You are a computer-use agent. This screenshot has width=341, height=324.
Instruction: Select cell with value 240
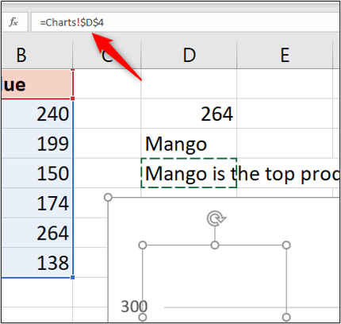coord(36,114)
